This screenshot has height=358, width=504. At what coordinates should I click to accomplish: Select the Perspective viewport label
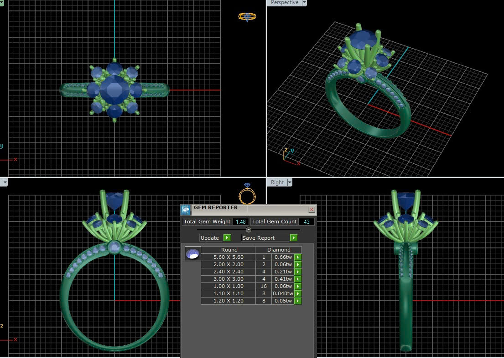point(284,3)
